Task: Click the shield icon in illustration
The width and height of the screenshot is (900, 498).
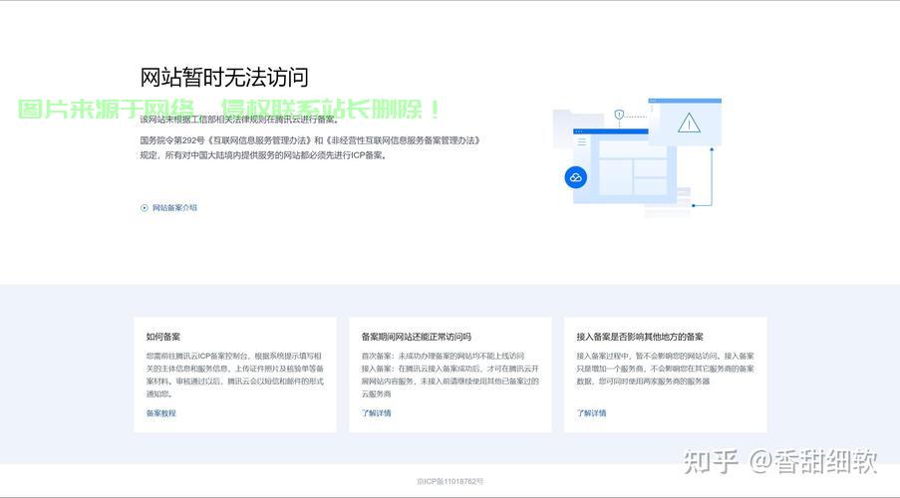Action: coord(619,115)
